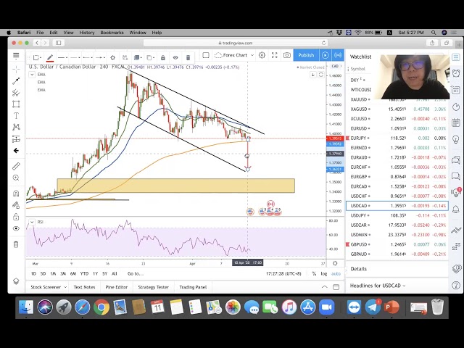Viewport: 464px width, 348px height.
Task: Open chart settings gear icon
Action: [262, 55]
